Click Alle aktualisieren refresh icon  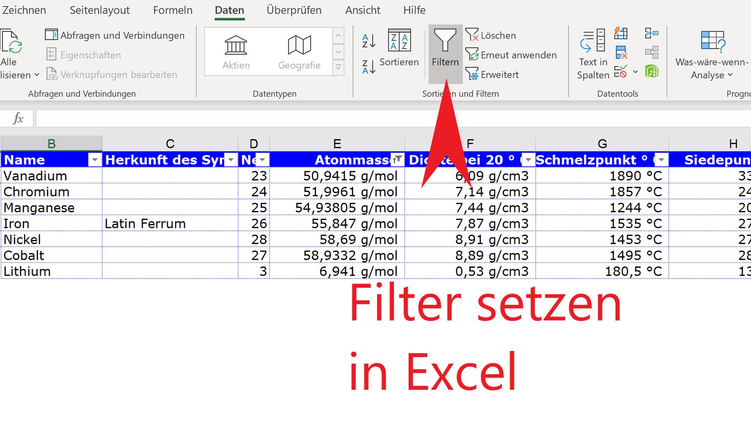(x=11, y=42)
